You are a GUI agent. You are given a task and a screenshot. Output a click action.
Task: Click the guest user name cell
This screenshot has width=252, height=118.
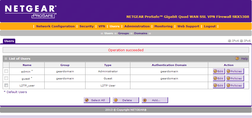[x=27, y=79]
